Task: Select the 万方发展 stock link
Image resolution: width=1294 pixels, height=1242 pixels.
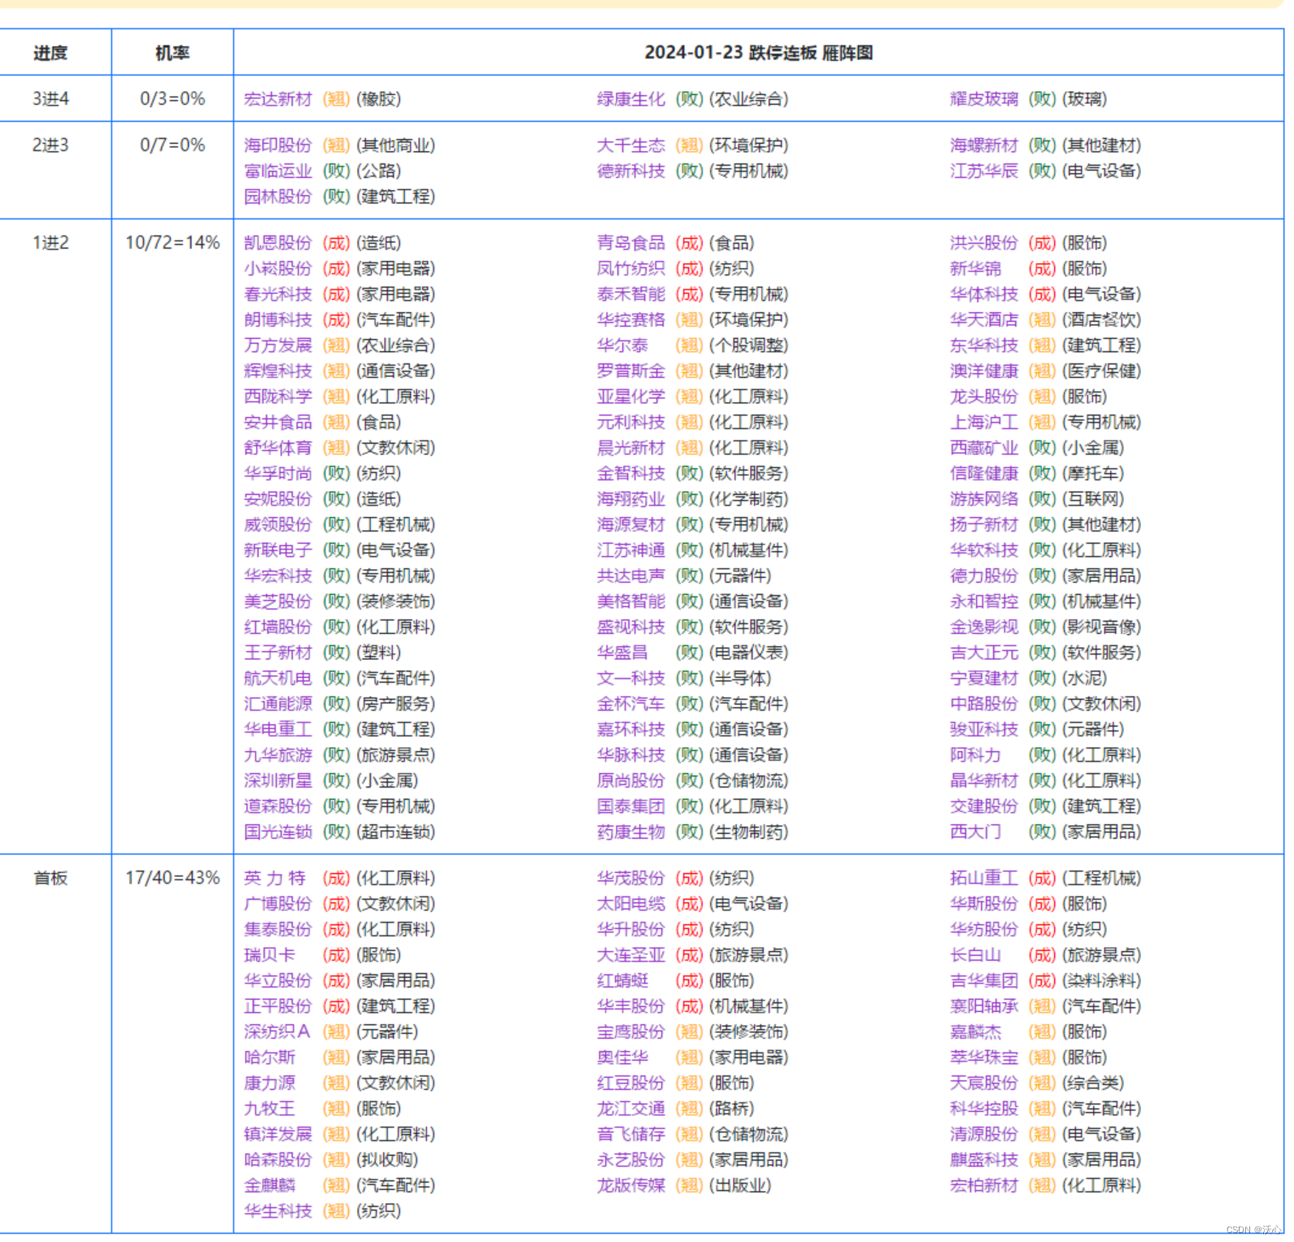Action: pyautogui.click(x=278, y=345)
